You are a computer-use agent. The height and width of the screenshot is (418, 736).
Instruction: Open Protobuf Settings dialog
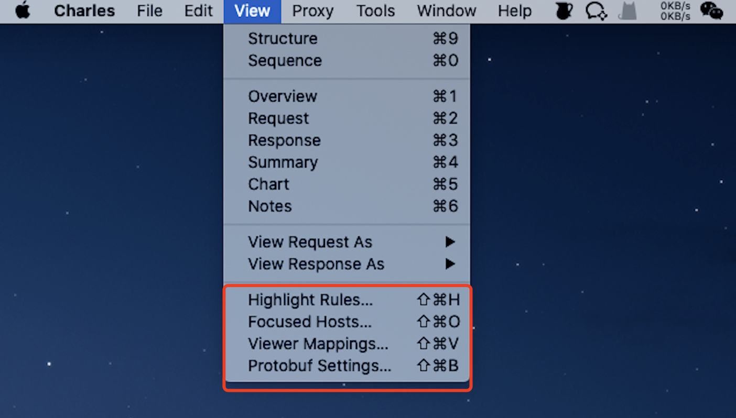pos(320,366)
